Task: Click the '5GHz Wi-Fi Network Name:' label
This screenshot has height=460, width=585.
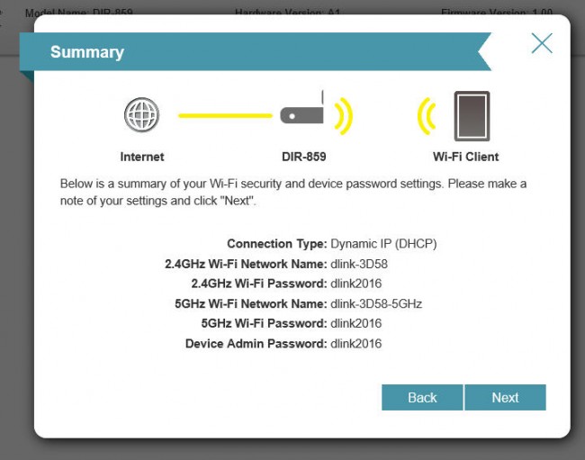Action: (x=251, y=303)
